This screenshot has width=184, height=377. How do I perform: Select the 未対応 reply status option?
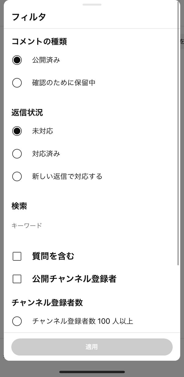[17, 131]
